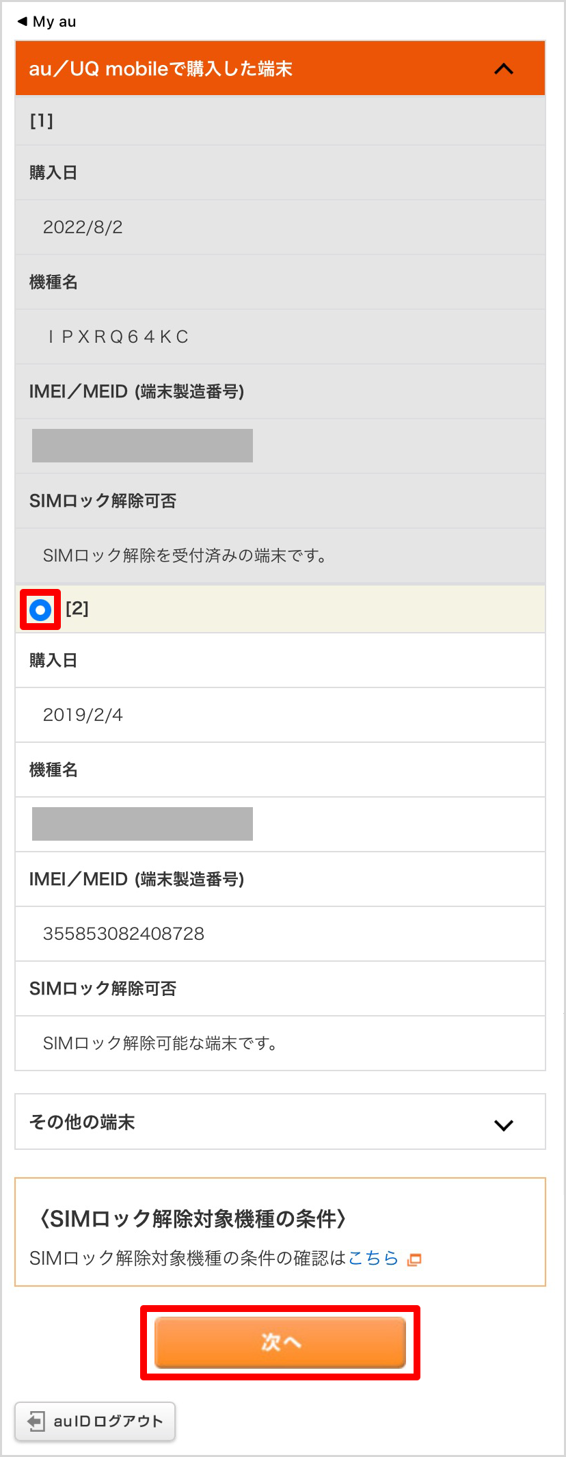The height and width of the screenshot is (1457, 566).
Task: Click the logout door icon
Action: tap(36, 1421)
